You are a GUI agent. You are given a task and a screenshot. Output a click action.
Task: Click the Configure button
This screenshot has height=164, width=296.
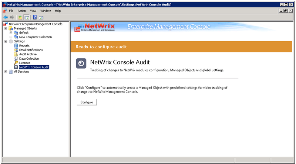pos(87,102)
